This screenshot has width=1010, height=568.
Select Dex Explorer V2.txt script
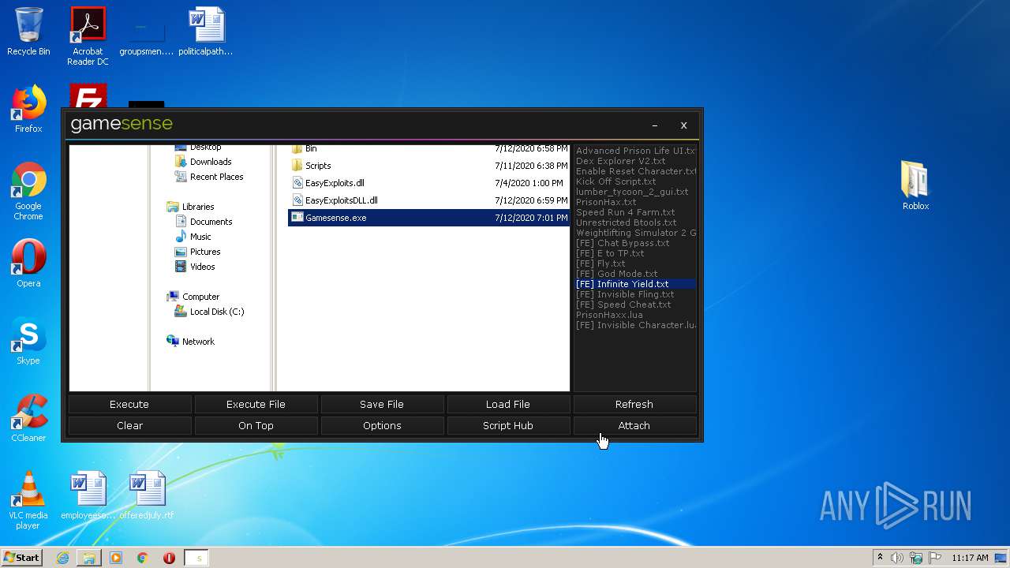[636, 161]
